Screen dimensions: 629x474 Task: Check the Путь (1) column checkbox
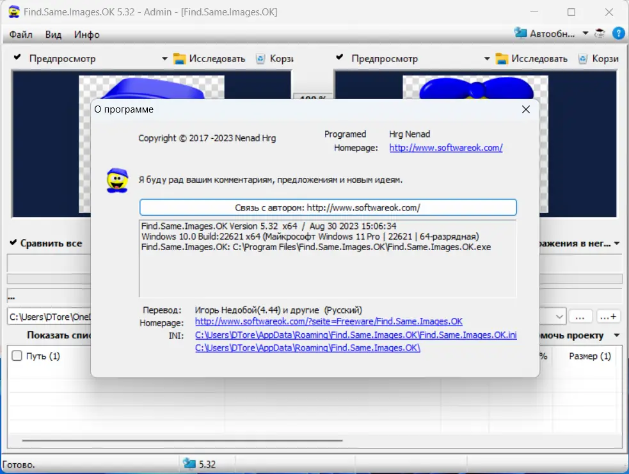click(17, 356)
